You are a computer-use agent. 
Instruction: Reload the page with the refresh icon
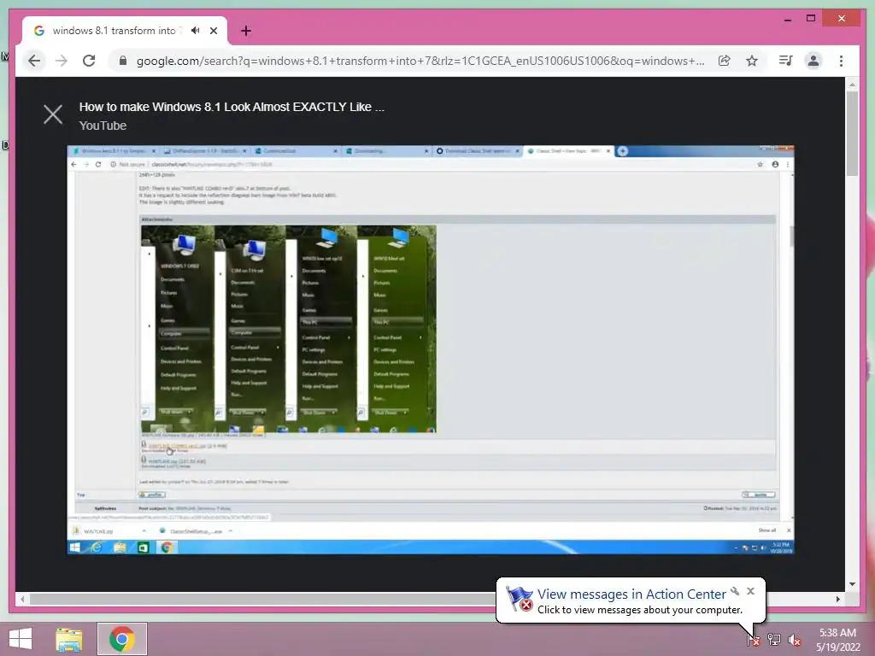click(89, 61)
